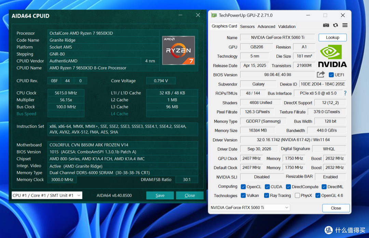Screen dimensions: 369x238
Task: Click the Processor name OctalCore AMD Ryzen text
Action: point(81,33)
